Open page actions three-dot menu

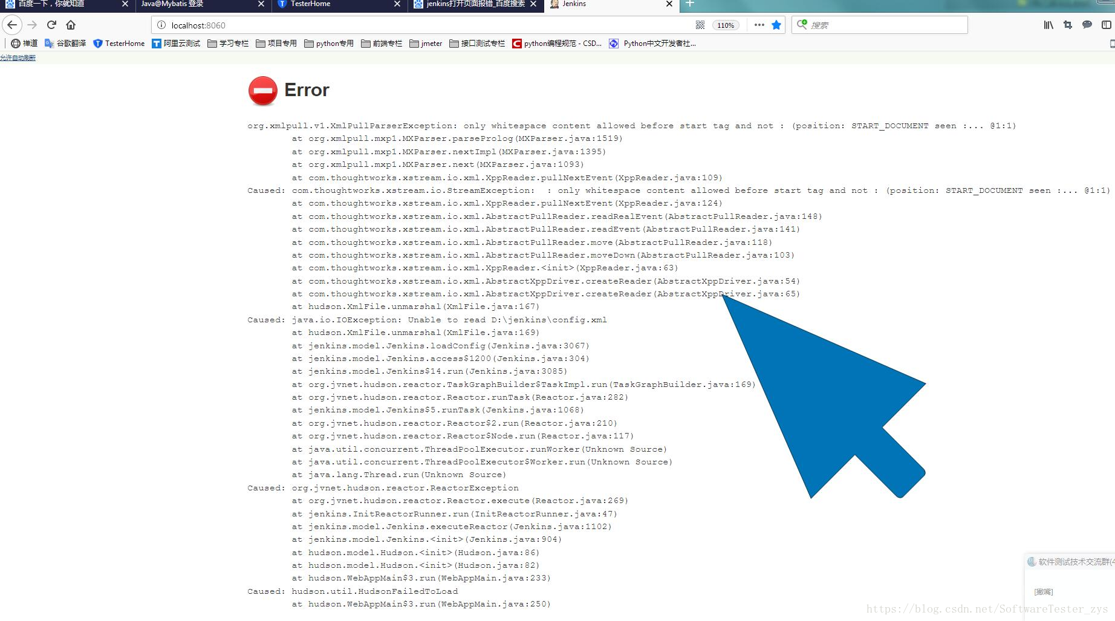point(759,25)
